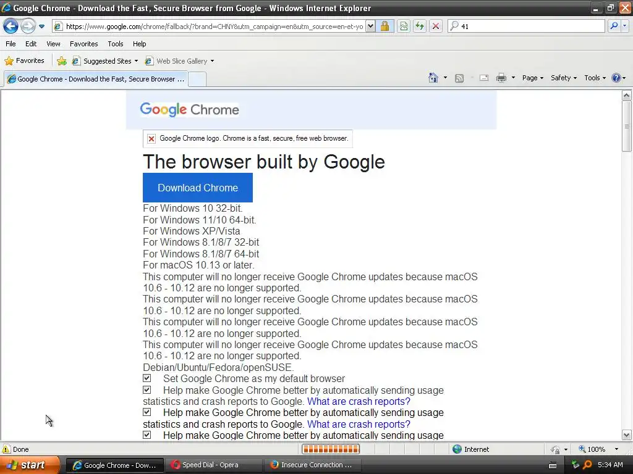Open the search provider dropdown arrow
The image size is (633, 474).
pyautogui.click(x=624, y=26)
